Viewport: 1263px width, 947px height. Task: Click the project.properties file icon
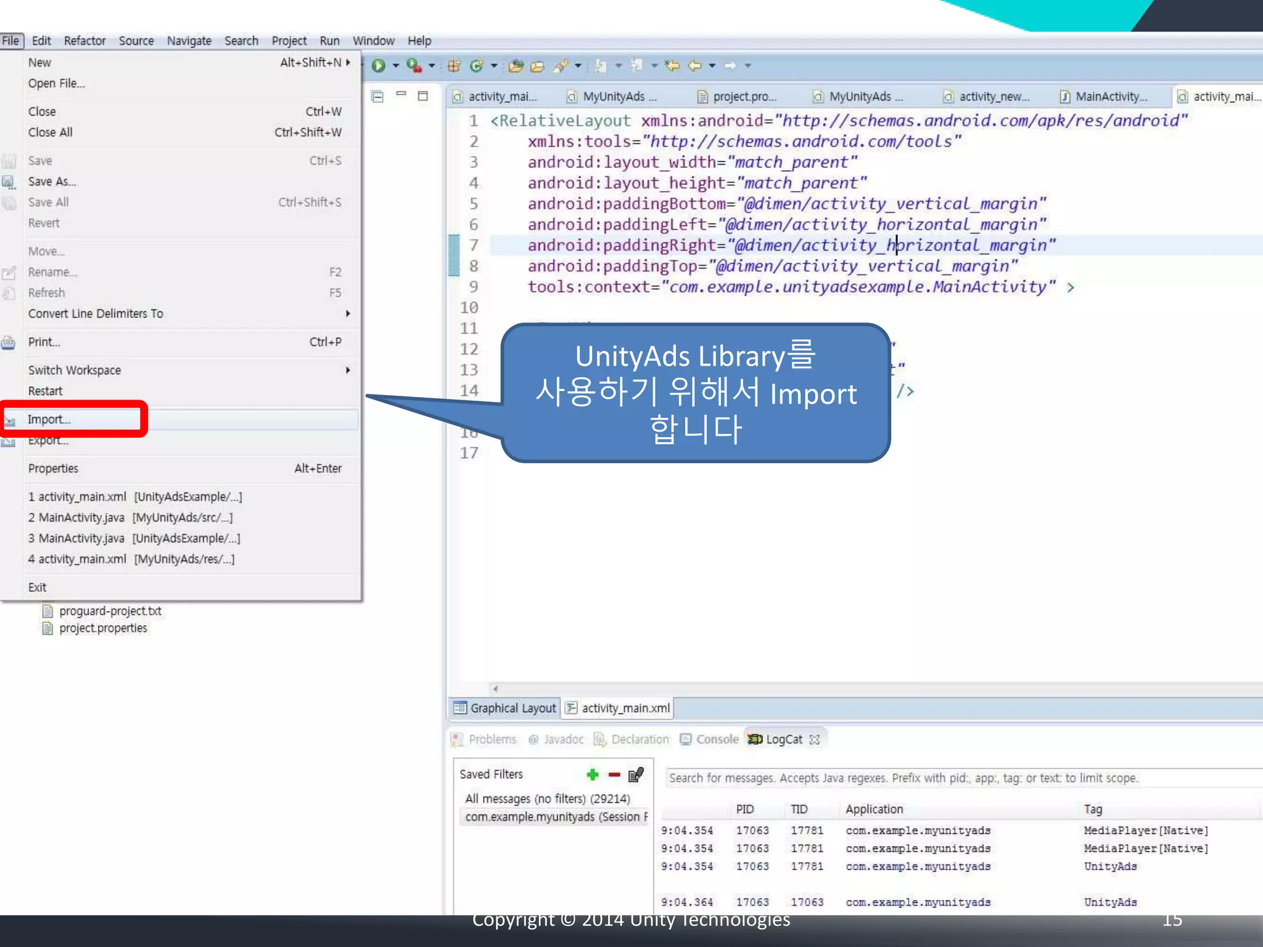pyautogui.click(x=47, y=628)
